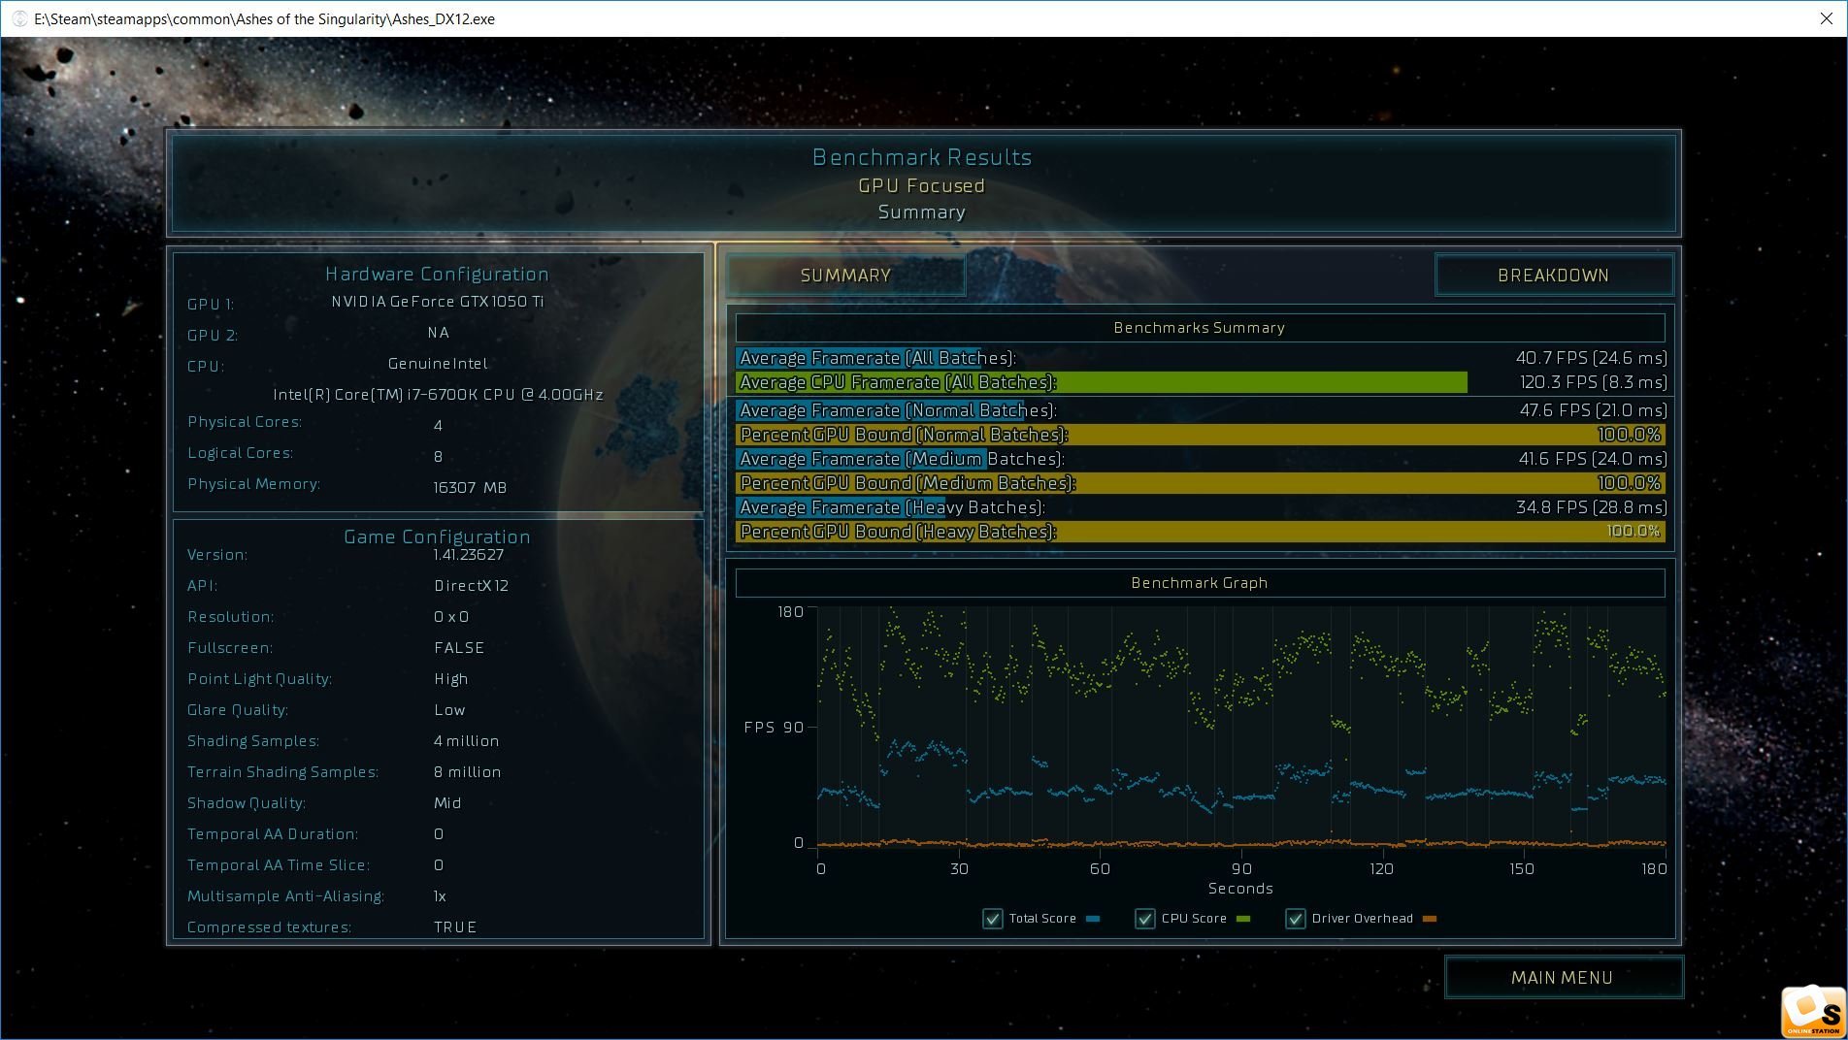Click the Fullscreen value FALSE
The width and height of the screenshot is (1848, 1040).
459,648
